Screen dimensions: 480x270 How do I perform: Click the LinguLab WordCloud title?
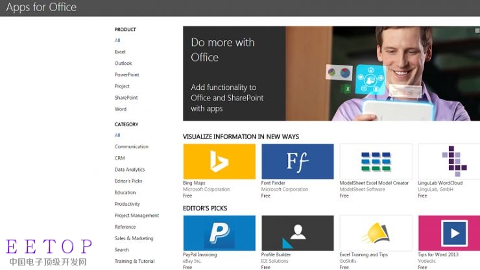coord(440,183)
